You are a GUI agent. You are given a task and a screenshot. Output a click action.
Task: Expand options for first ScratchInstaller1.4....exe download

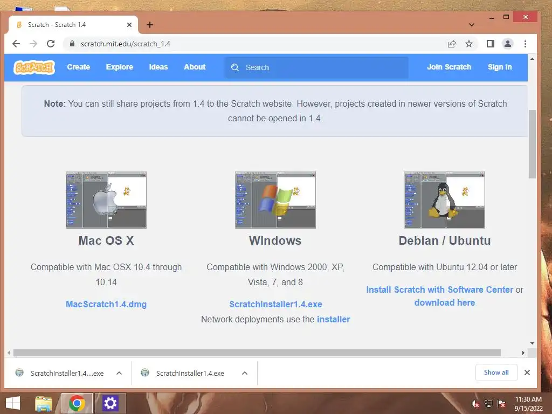pos(119,373)
